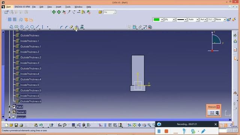Viewport: 240px width, 135px height.
Task: Click the Open file icon in bottom toolbar
Action: tap(11, 125)
